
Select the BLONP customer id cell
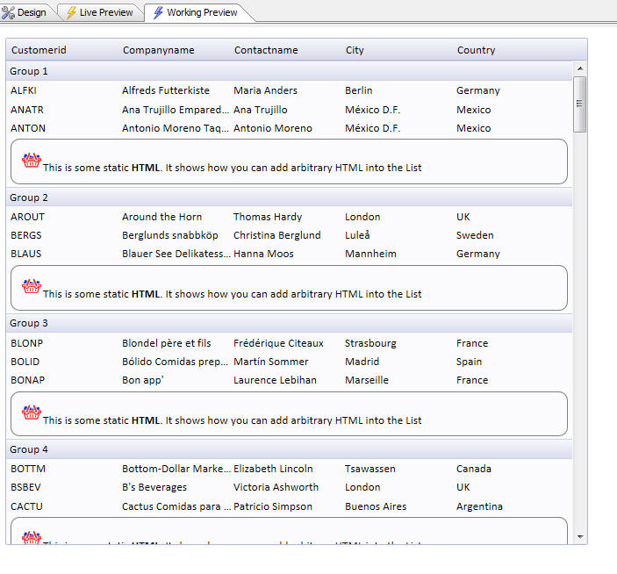point(26,343)
